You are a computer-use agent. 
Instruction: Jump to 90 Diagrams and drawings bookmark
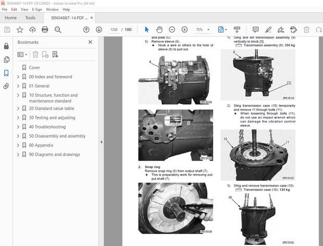(x=54, y=154)
